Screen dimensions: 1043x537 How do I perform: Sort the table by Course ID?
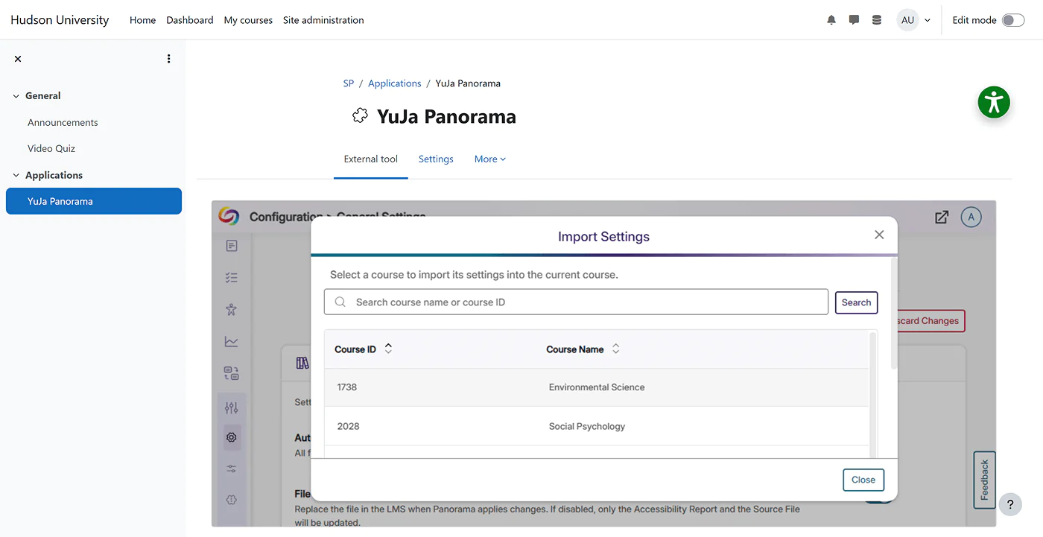[388, 349]
